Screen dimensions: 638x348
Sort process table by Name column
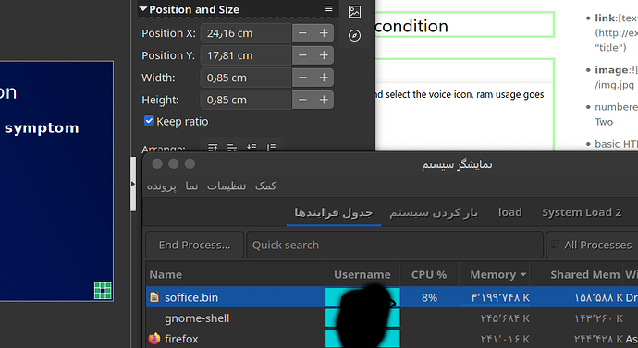(x=236, y=275)
